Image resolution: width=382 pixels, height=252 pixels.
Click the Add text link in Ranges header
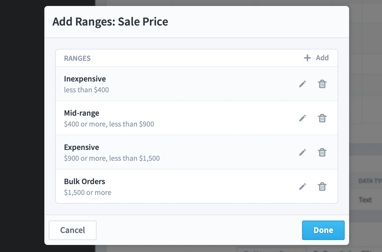(x=322, y=58)
